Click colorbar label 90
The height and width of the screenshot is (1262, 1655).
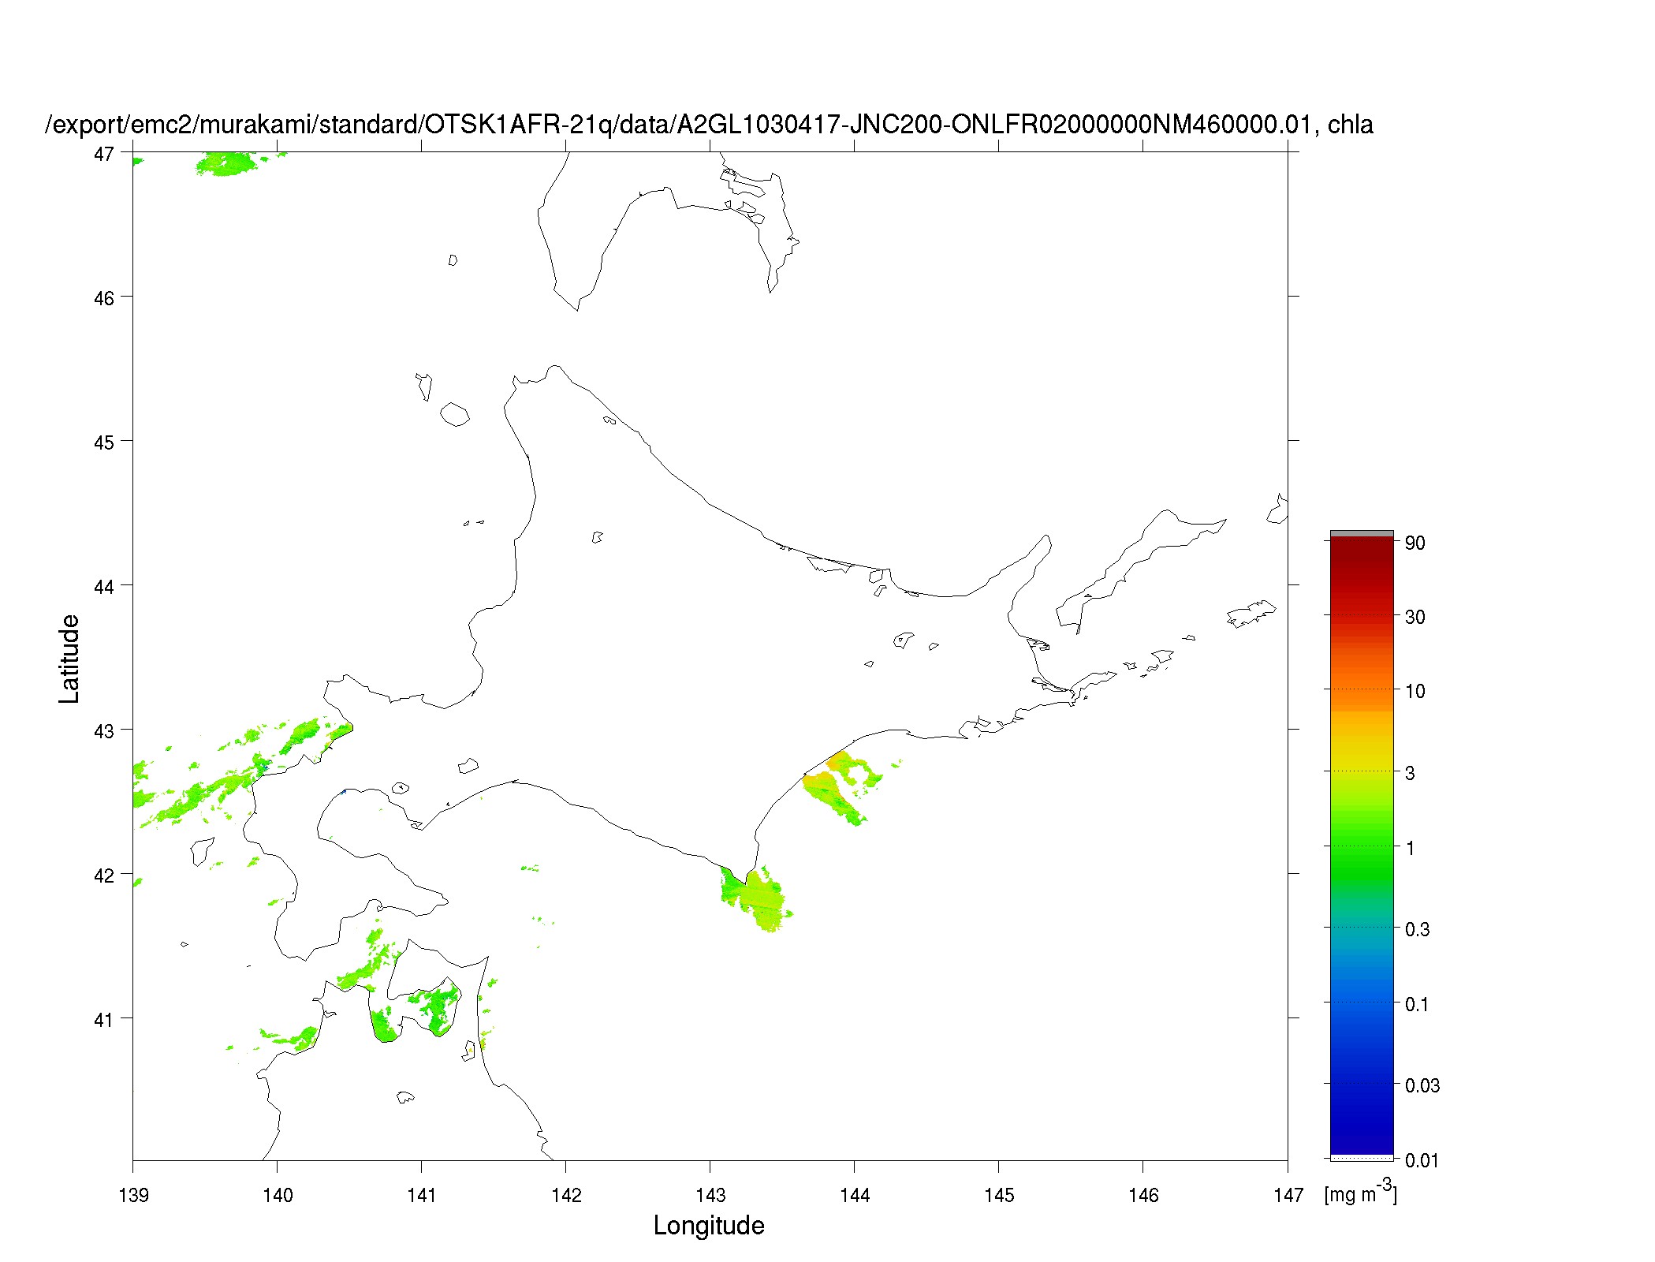click(1415, 543)
